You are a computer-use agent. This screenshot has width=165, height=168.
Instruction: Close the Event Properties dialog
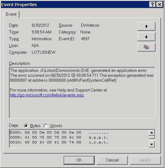click(x=159, y=5)
